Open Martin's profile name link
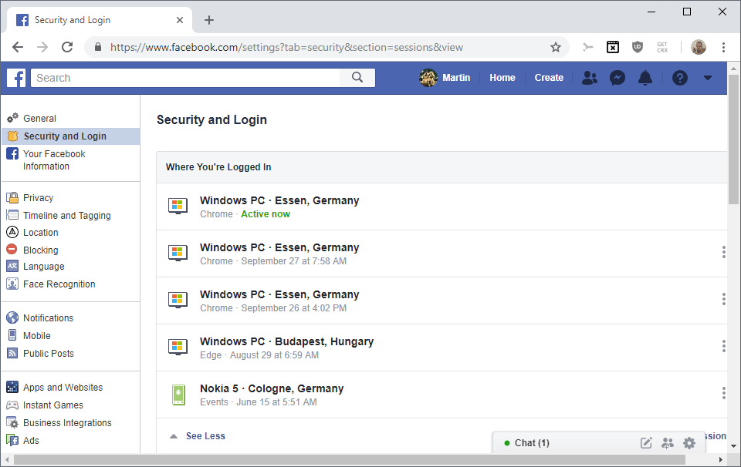The image size is (741, 467). [x=456, y=78]
